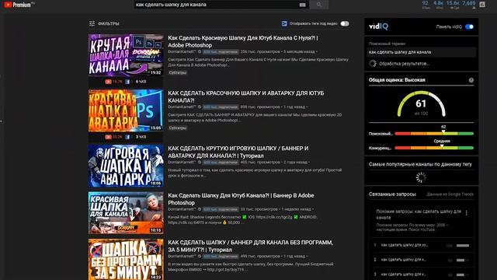Click the search input field
The height and width of the screenshot is (280, 497).
pos(216,5)
